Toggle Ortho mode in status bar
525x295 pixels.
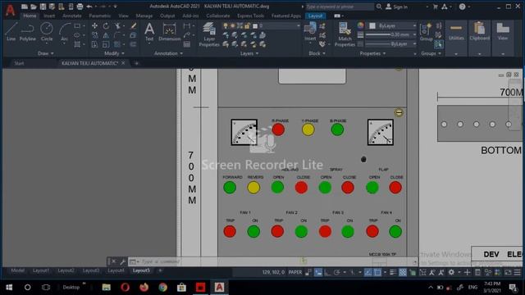tap(327, 273)
